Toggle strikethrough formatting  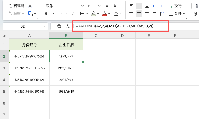[x=74, y=14]
